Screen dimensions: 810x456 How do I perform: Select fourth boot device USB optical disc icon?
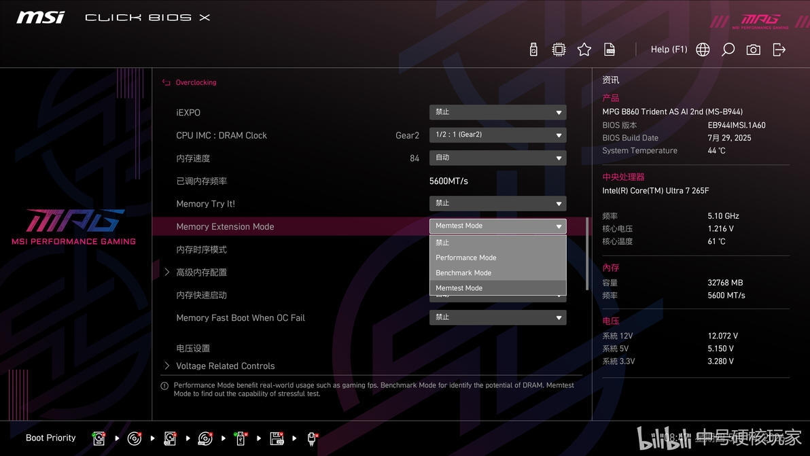coord(205,438)
